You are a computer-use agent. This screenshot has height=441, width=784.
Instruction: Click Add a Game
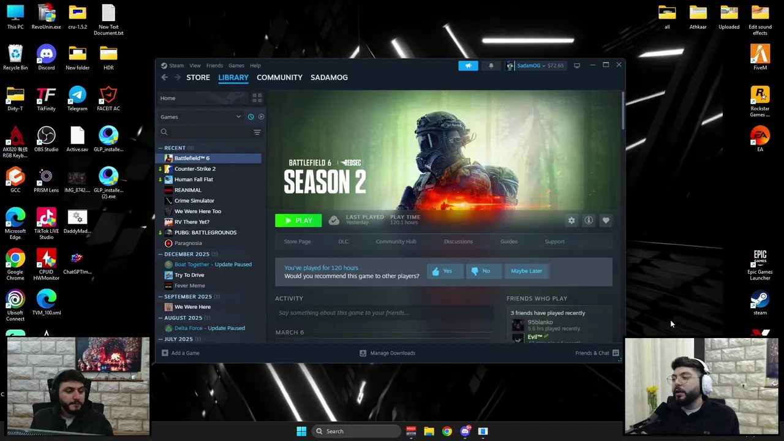click(181, 353)
